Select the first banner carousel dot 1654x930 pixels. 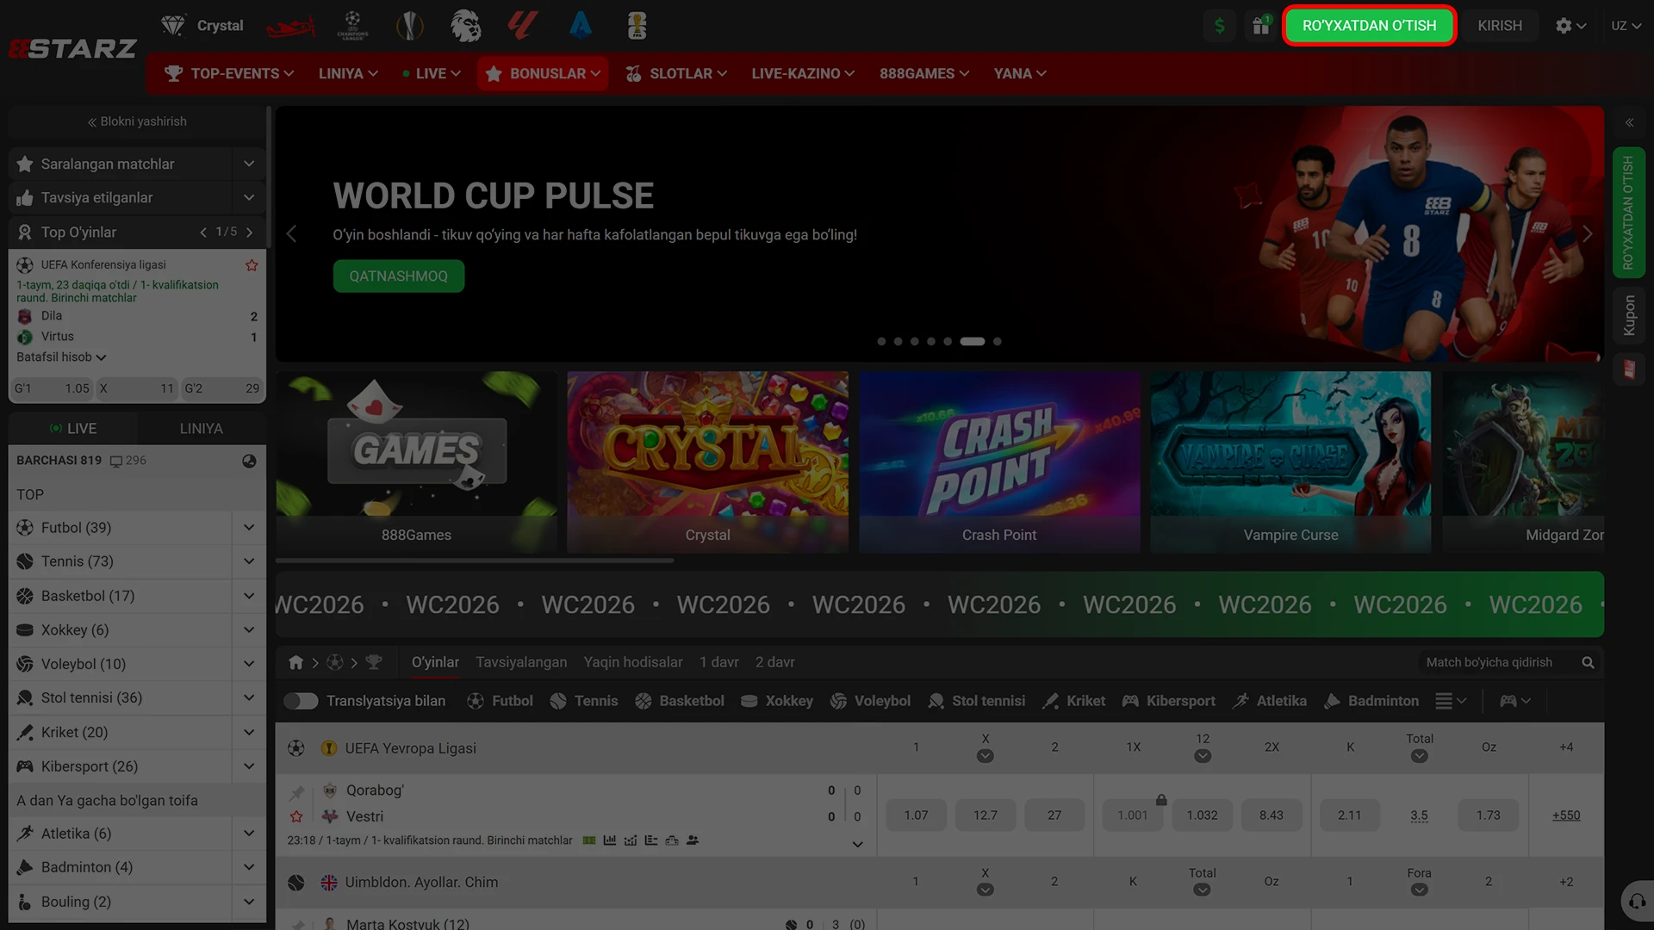(x=881, y=342)
